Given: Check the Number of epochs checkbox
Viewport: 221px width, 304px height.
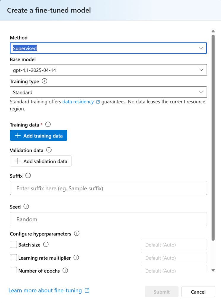Looking at the screenshot, I should 13,270.
